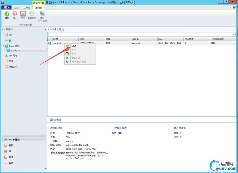Choose 通过 RDP 连接 from the context menu
This screenshot has height=173, width=238.
tap(80, 62)
